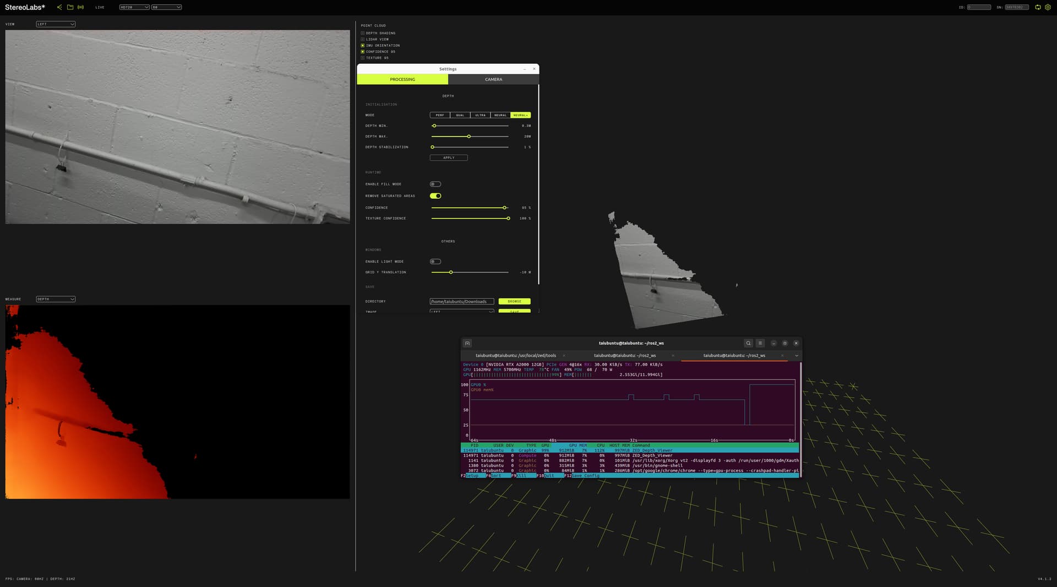Click F6 Sort in nvtop footer
The width and height of the screenshot is (1057, 587).
pyautogui.click(x=494, y=476)
